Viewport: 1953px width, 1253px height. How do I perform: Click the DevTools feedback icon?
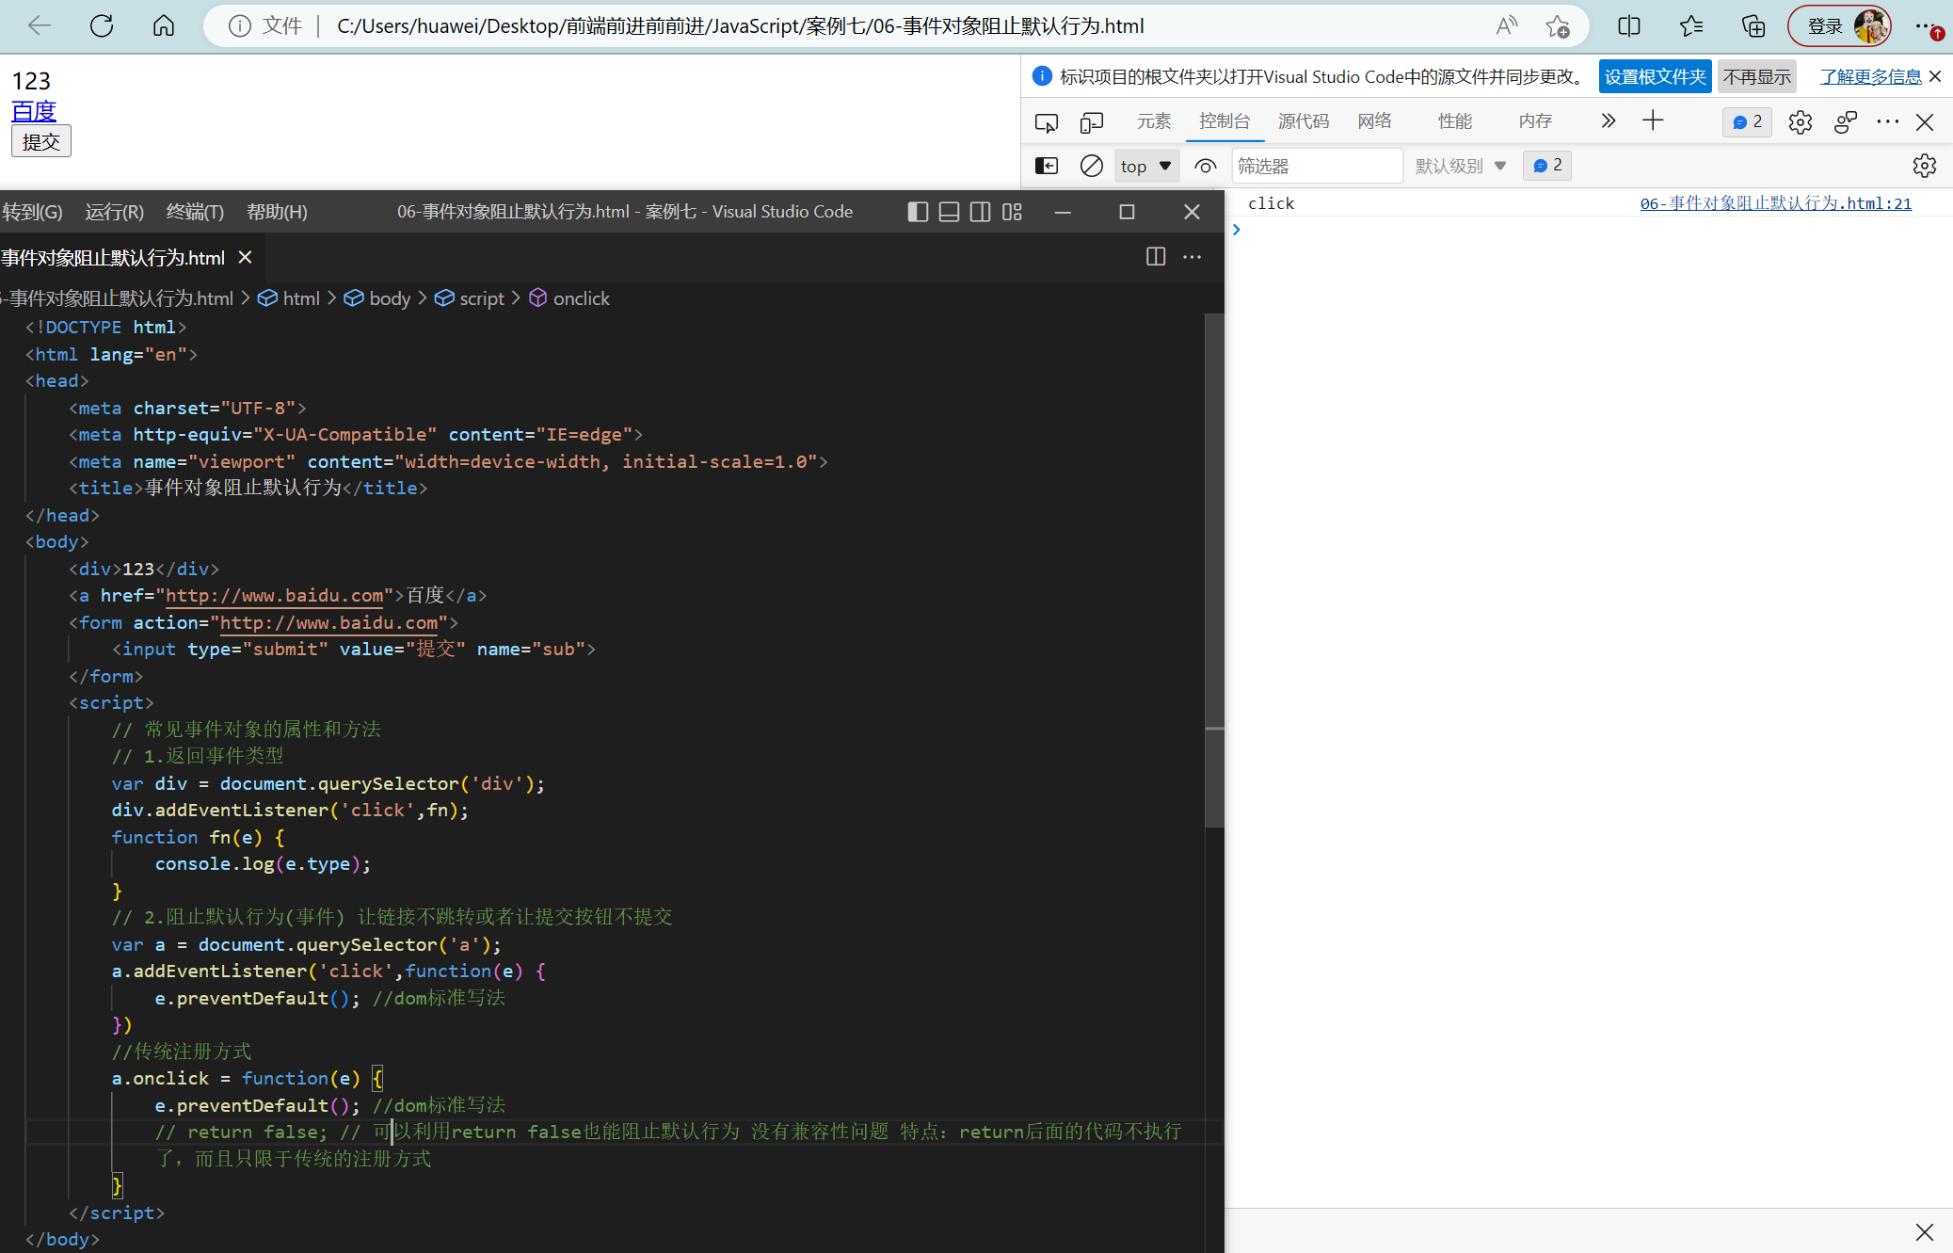point(1846,122)
